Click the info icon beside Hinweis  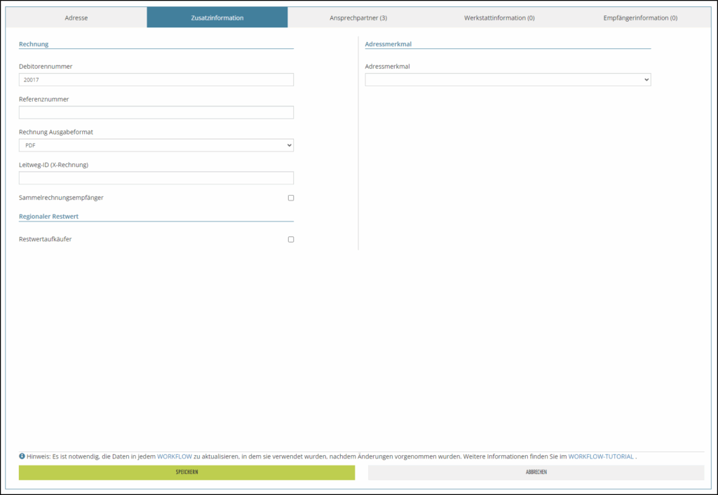(x=22, y=456)
